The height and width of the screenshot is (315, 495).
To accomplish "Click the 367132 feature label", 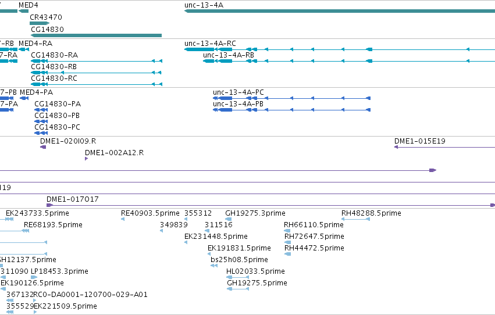I will point(20,295).
